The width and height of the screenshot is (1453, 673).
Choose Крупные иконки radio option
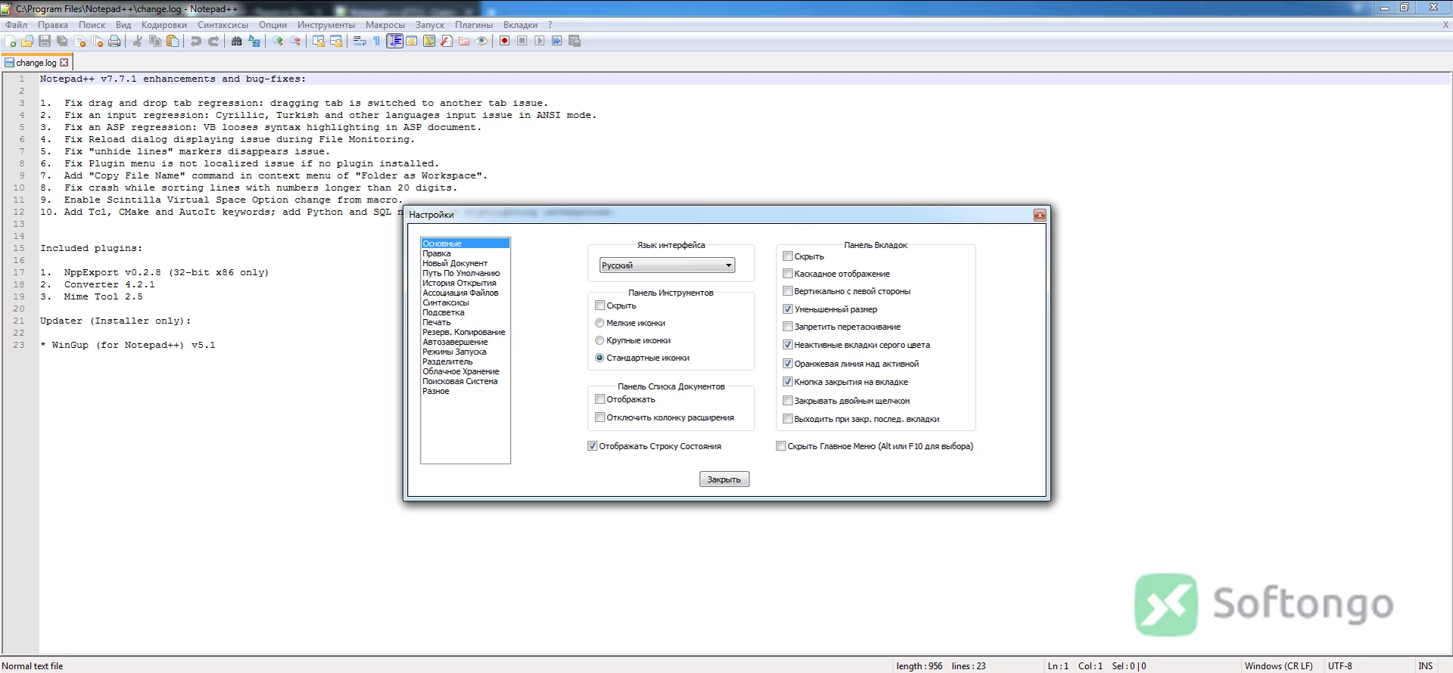tap(600, 340)
